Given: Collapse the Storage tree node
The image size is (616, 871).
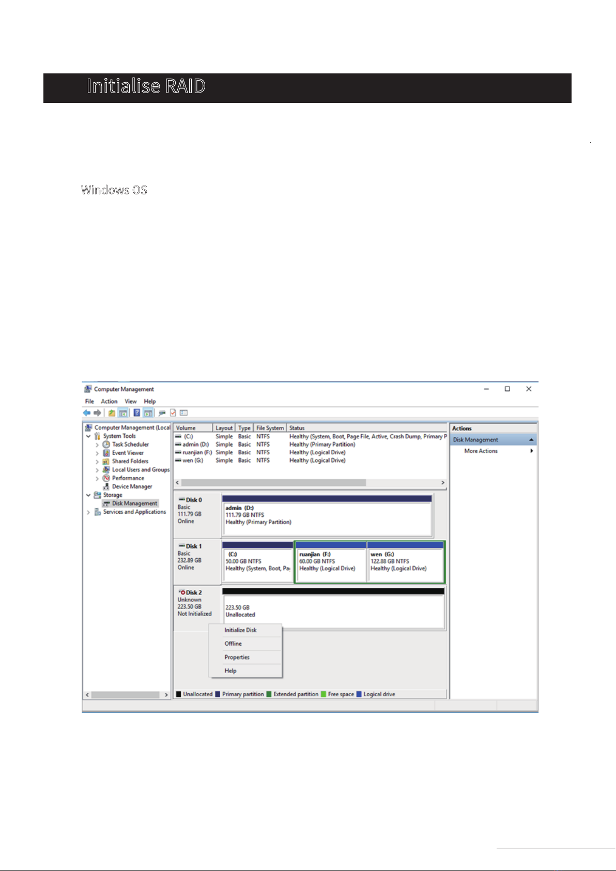Looking at the screenshot, I should pyautogui.click(x=88, y=495).
